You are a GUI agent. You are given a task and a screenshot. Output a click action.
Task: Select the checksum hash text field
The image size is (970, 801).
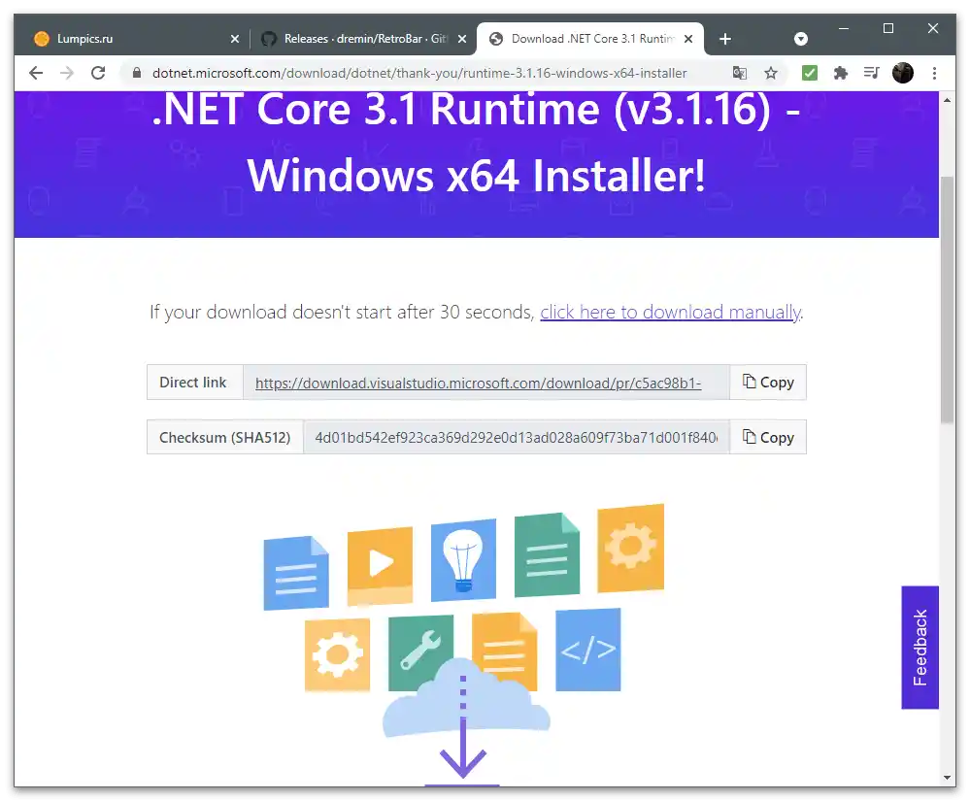(x=516, y=437)
